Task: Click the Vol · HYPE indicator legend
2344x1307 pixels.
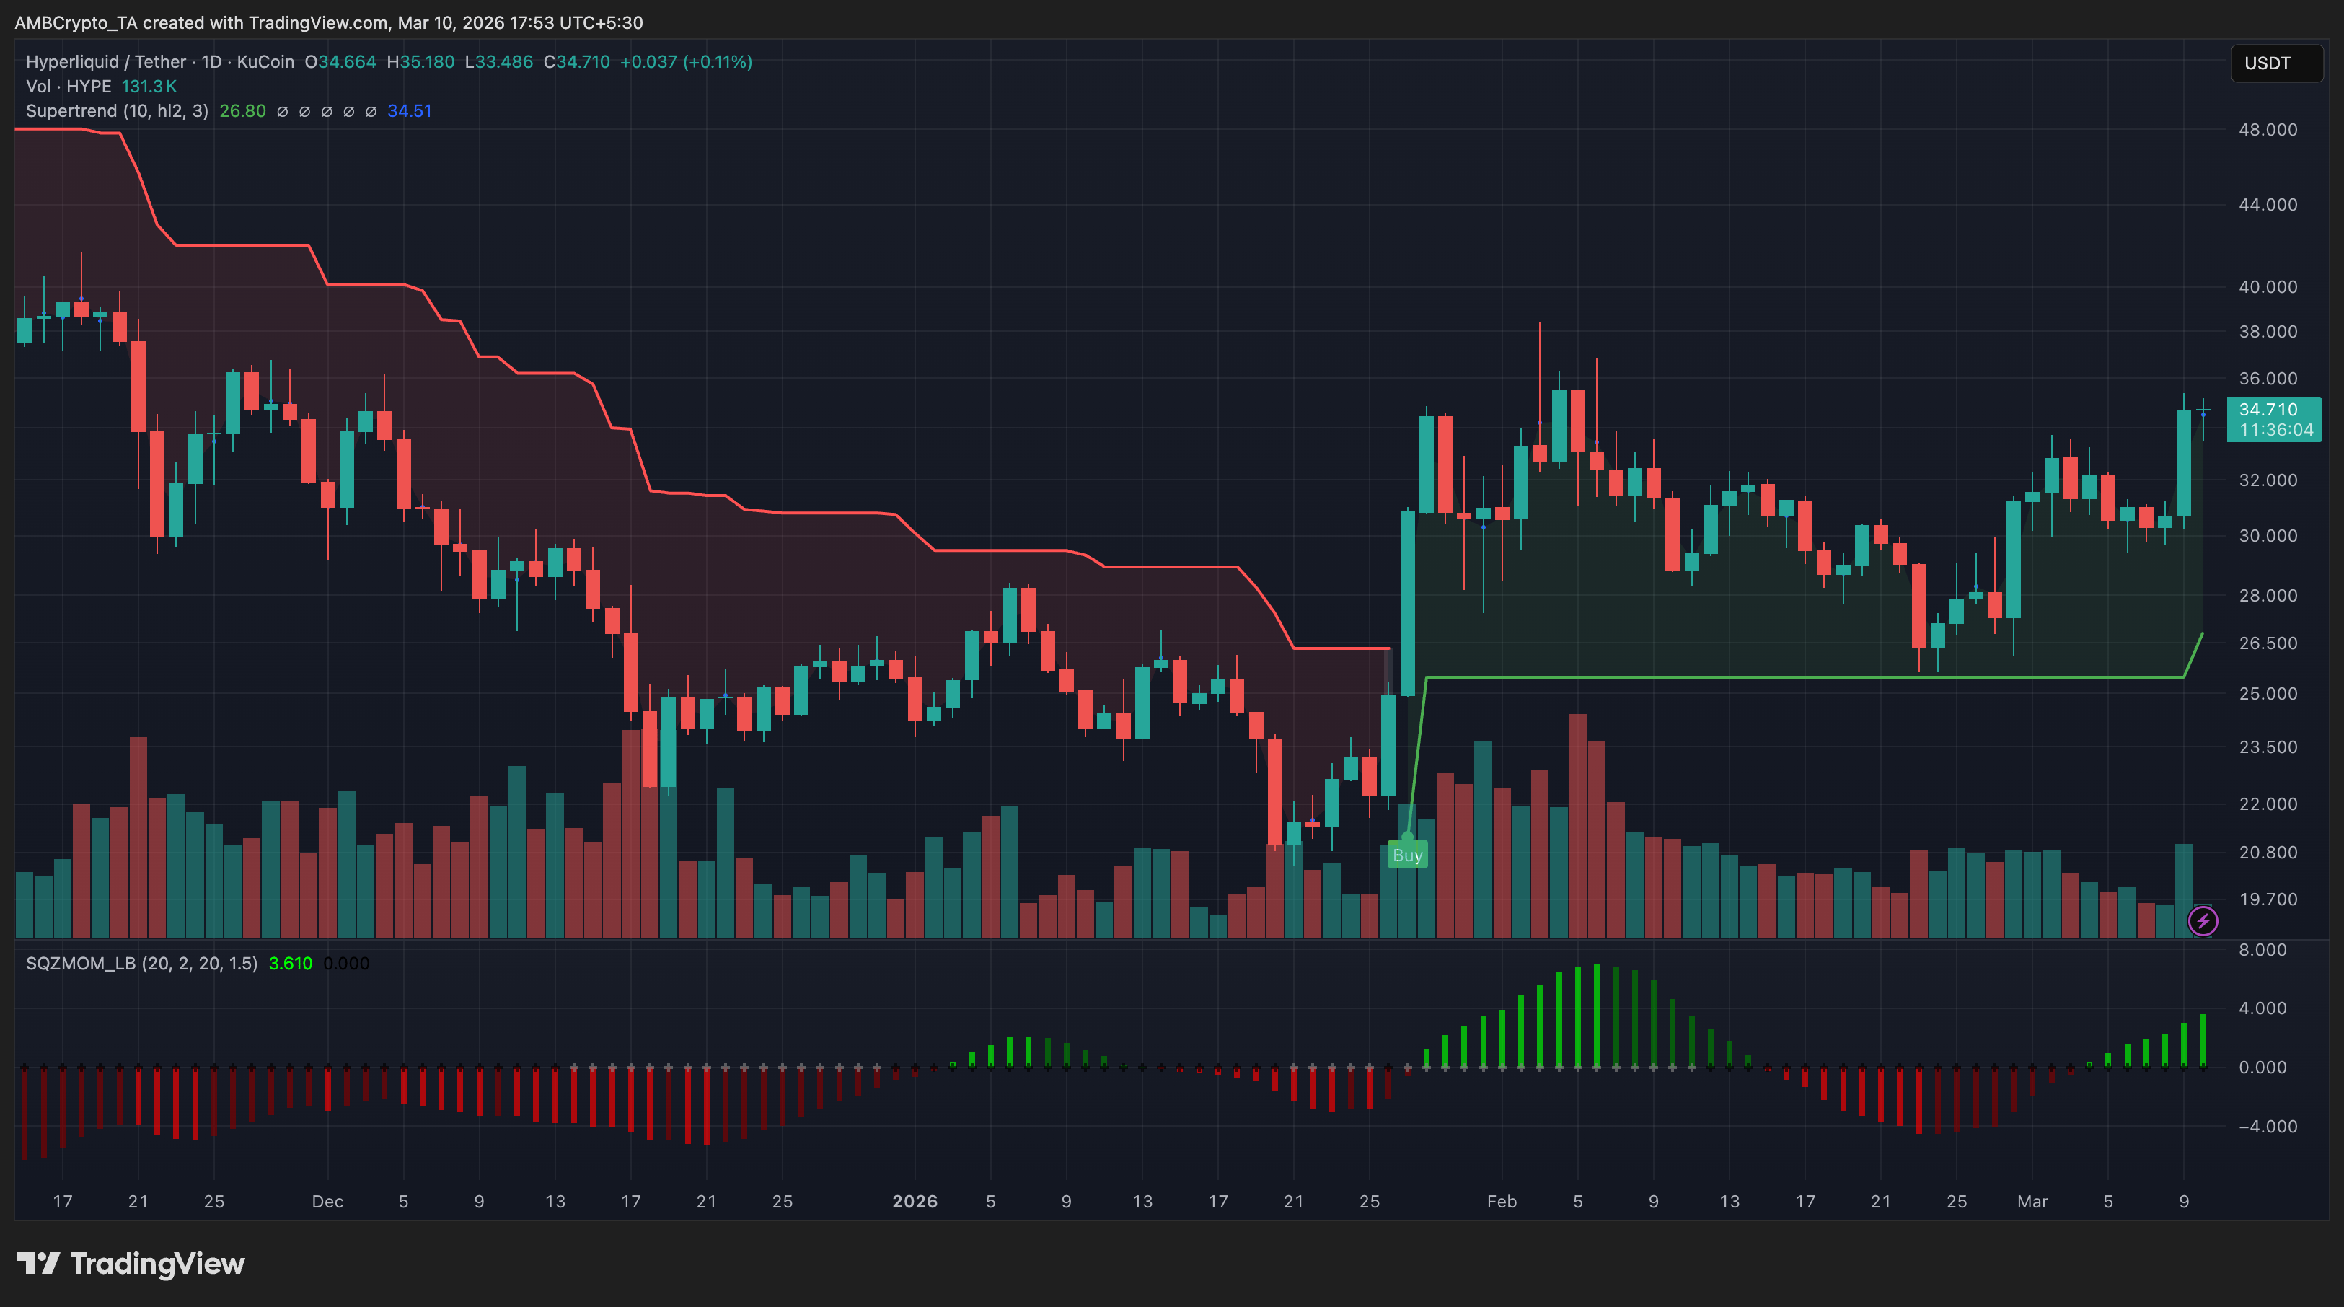Action: pyautogui.click(x=69, y=87)
